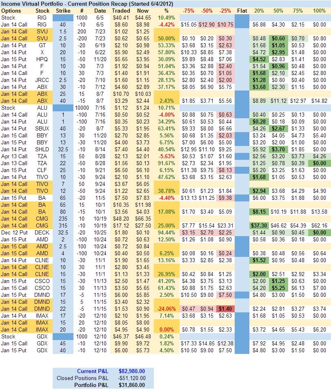This screenshot has width=331, height=389.
Task: Select the Closed Positions P&L value
Action: pyautogui.click(x=131, y=378)
